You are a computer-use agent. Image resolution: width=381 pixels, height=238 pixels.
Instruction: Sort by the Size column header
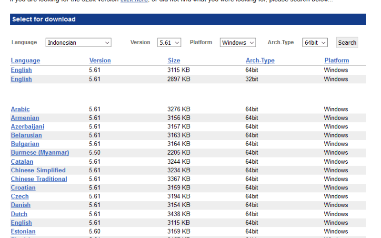[x=174, y=60]
